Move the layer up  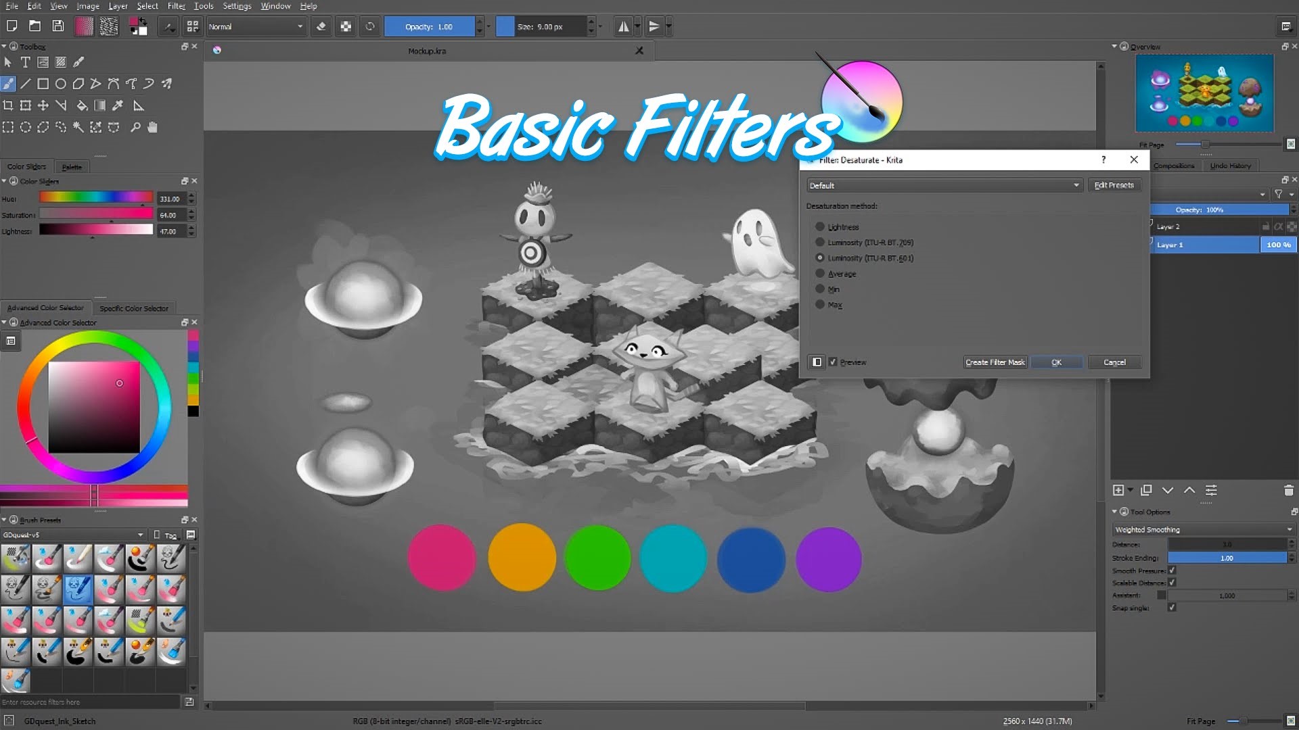pos(1189,490)
